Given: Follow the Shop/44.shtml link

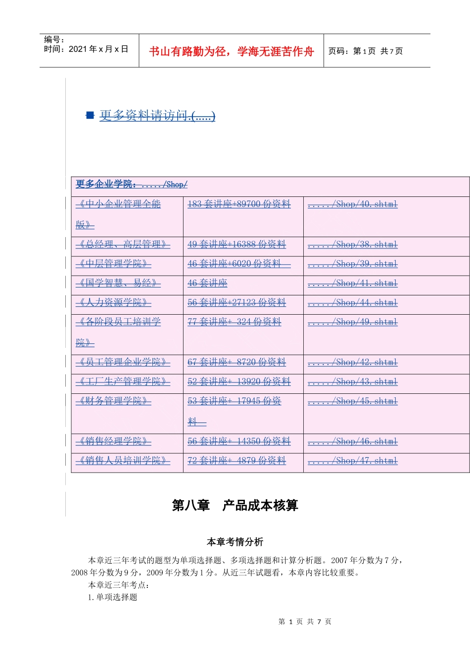Looking at the screenshot, I should pos(353,302).
